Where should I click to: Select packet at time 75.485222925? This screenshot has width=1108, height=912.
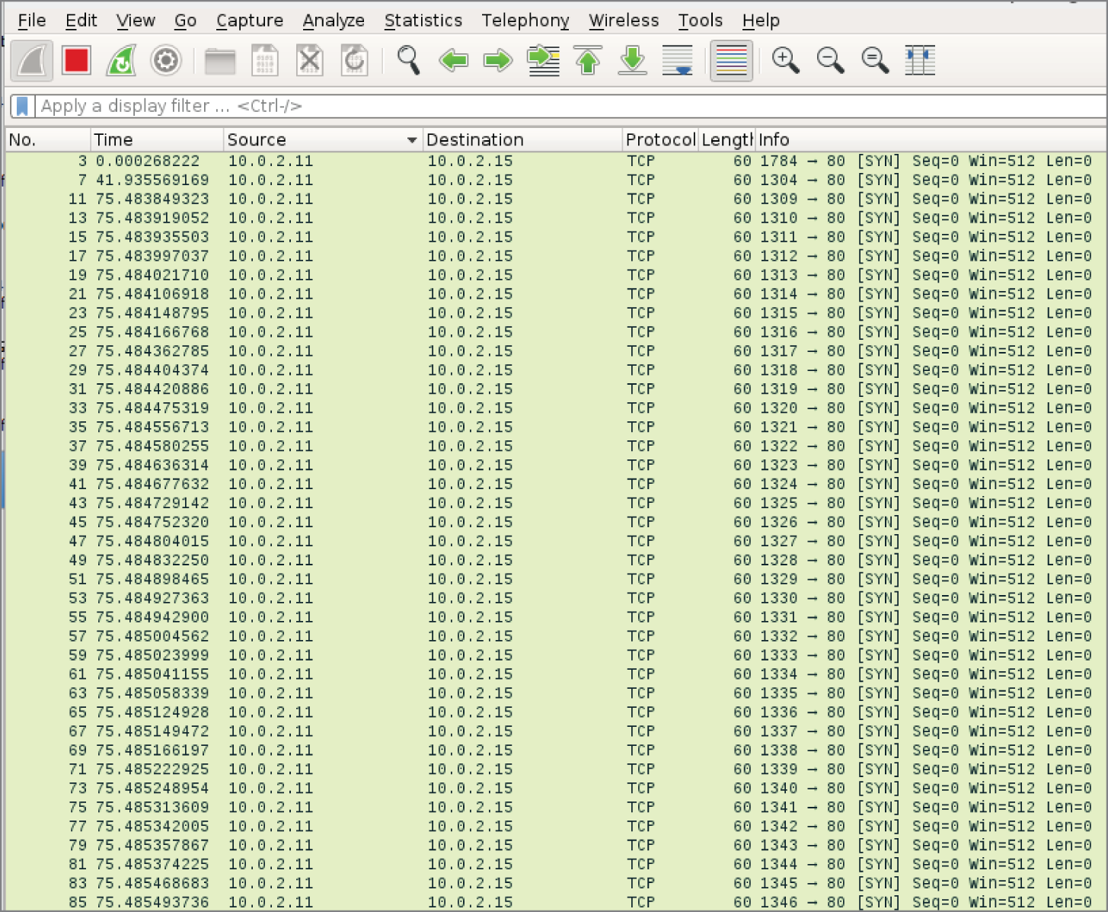[x=556, y=770]
